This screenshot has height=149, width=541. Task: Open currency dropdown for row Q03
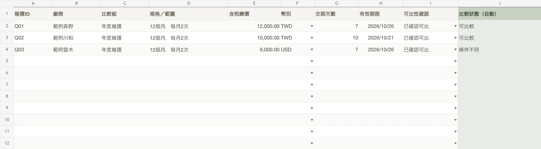(x=312, y=50)
